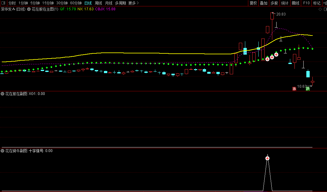Click the diamond icon at top-right of chart
The width and height of the screenshot is (327, 192).
click(x=320, y=9)
